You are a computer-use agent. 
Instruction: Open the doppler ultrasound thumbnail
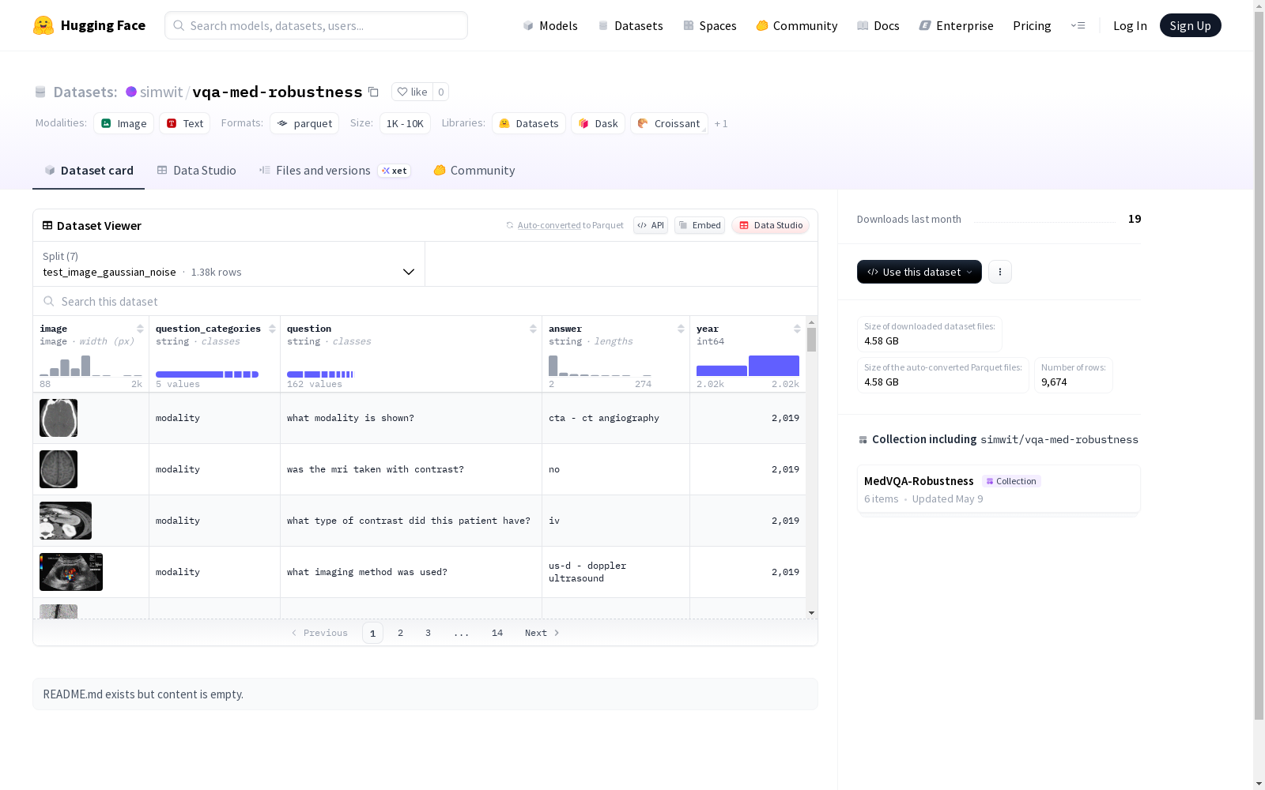[71, 572]
